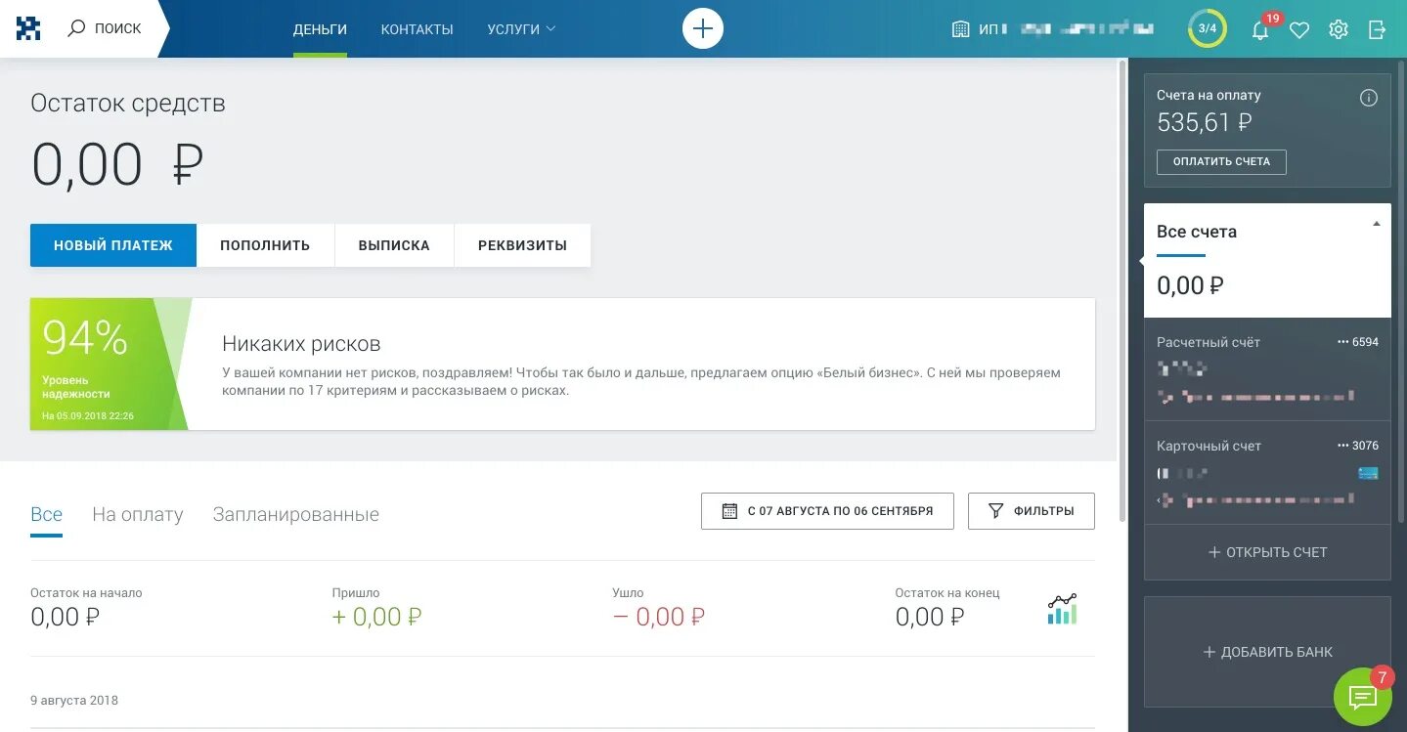
Task: Open settings gear icon
Action: tap(1339, 29)
